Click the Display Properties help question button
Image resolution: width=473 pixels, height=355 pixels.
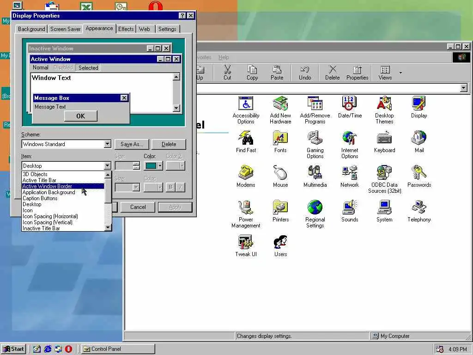[182, 16]
